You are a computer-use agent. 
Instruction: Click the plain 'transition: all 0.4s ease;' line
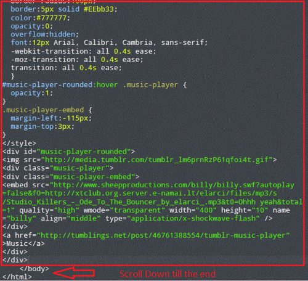pos(66,68)
